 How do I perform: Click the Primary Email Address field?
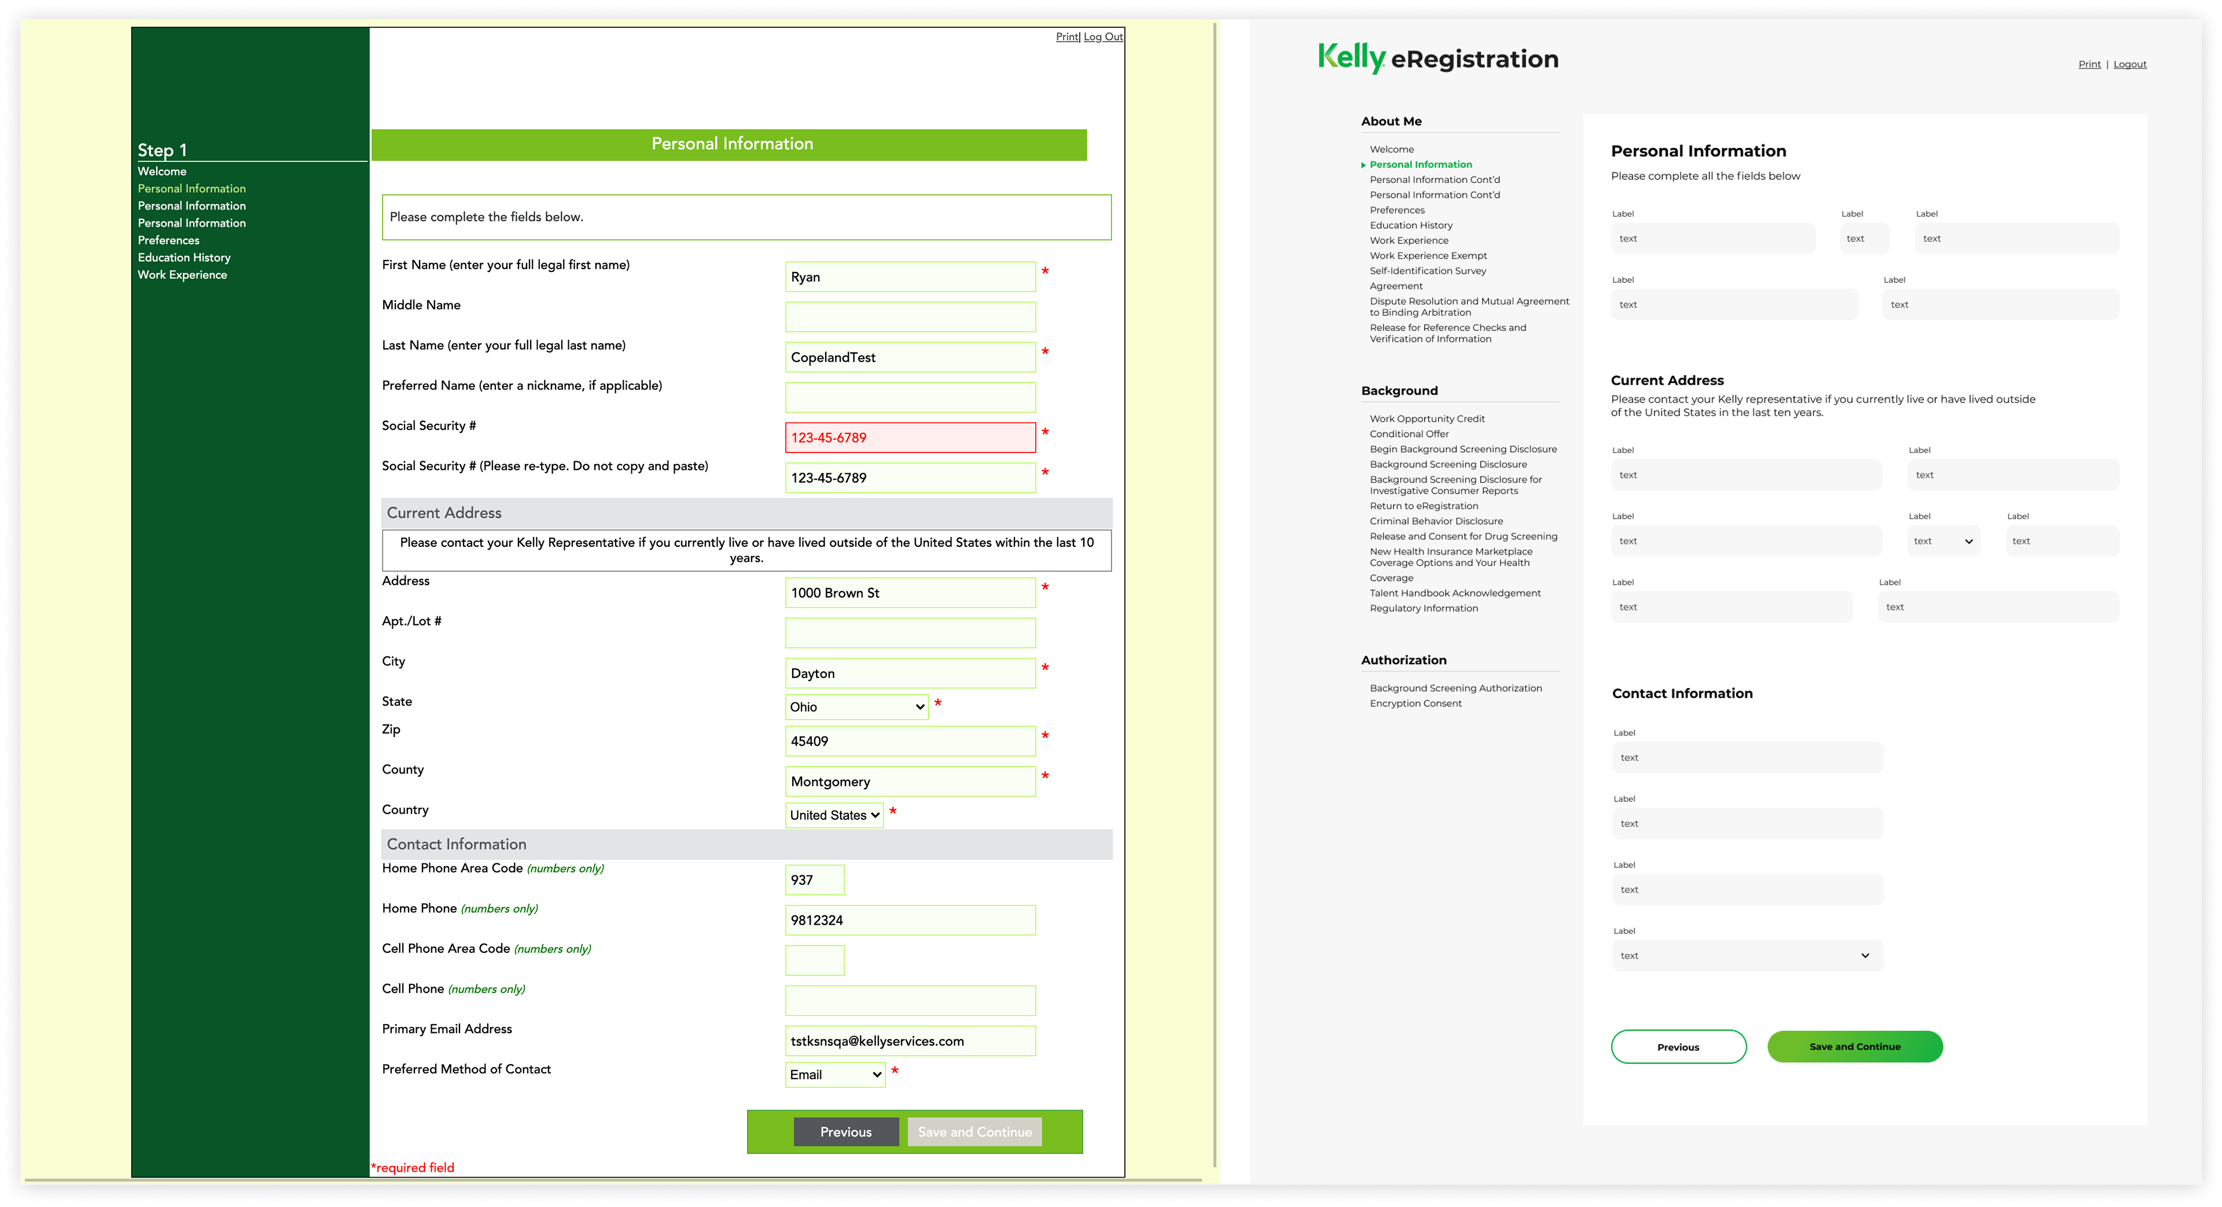(x=910, y=1042)
